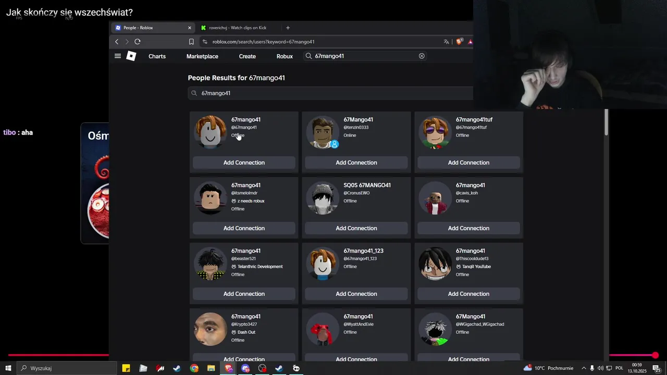Click the red video progress slider knob
Image resolution: width=667 pixels, height=375 pixels.
coord(655,355)
